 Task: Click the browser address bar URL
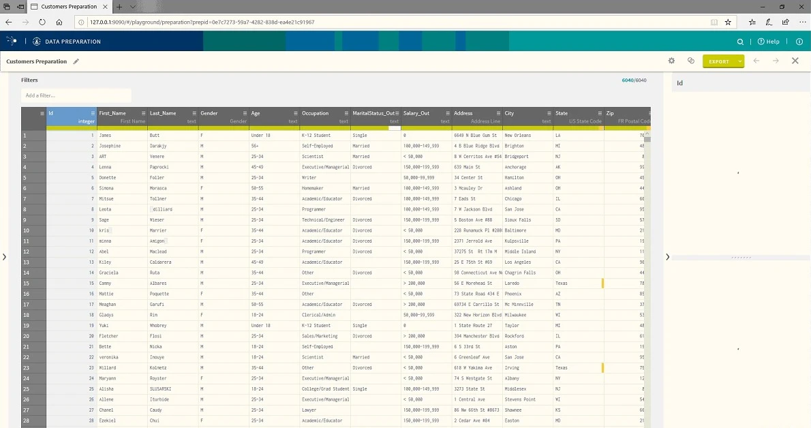tap(202, 22)
